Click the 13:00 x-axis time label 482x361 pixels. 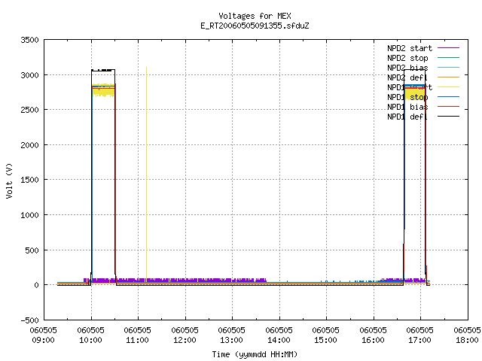231,340
